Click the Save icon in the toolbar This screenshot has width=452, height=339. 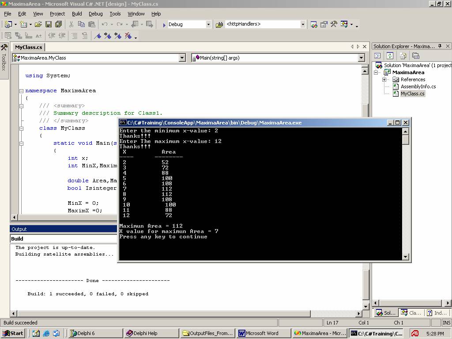(x=49, y=25)
